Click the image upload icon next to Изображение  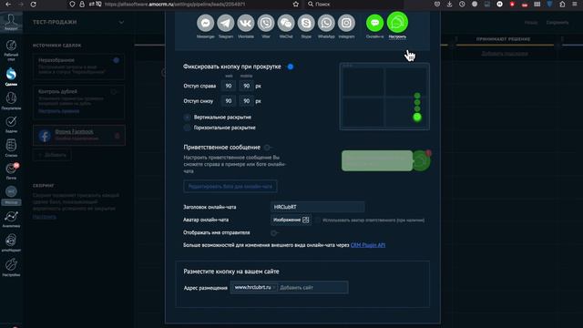click(x=306, y=220)
